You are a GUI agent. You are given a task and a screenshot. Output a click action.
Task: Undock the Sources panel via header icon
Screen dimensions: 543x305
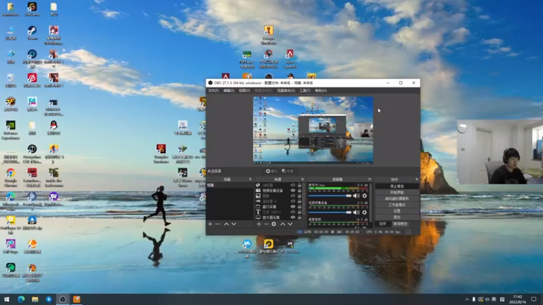click(303, 179)
